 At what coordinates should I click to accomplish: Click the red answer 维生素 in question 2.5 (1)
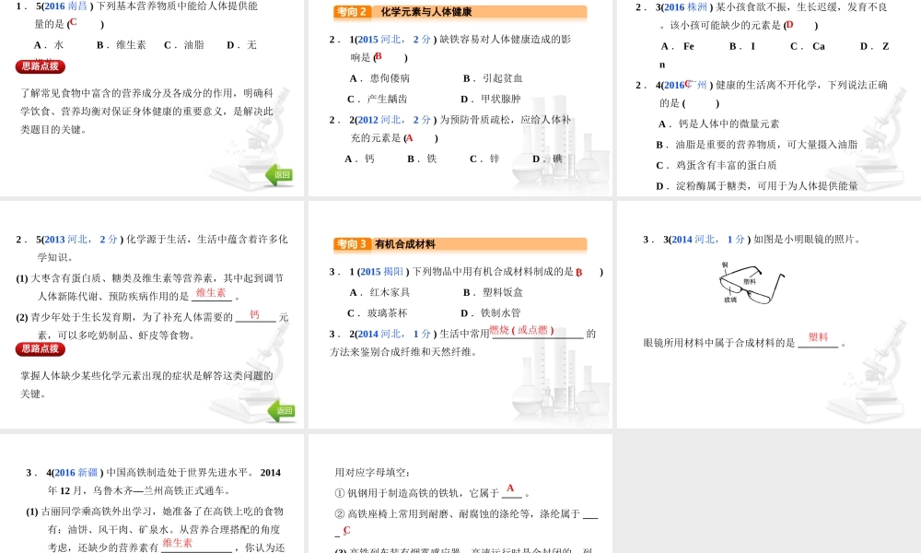coord(211,293)
